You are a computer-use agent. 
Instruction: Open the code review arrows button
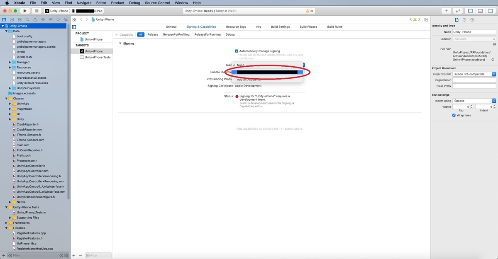point(458,11)
